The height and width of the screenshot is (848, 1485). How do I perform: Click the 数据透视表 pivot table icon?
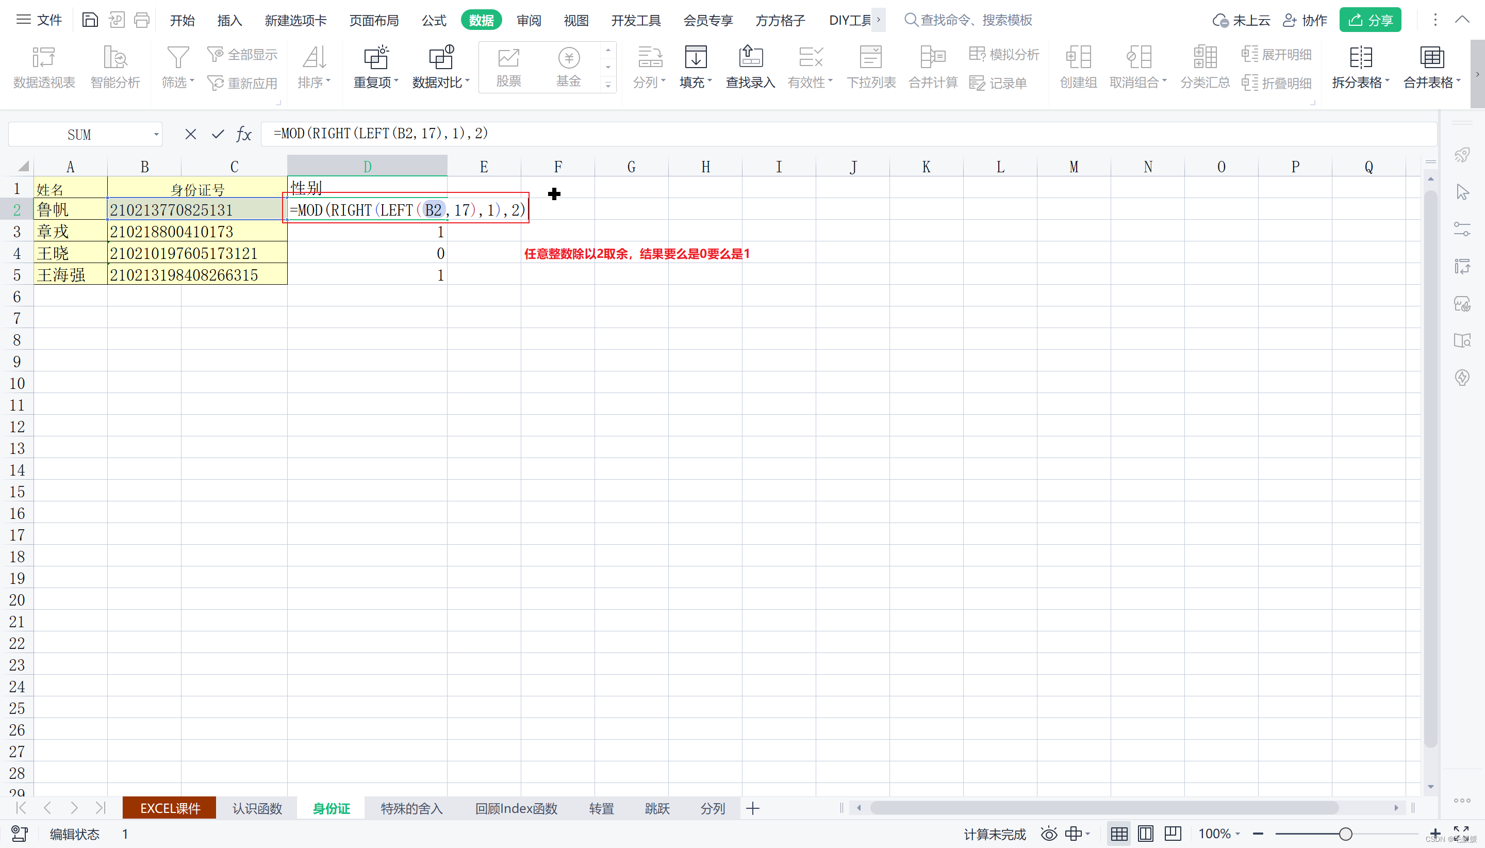tap(44, 67)
